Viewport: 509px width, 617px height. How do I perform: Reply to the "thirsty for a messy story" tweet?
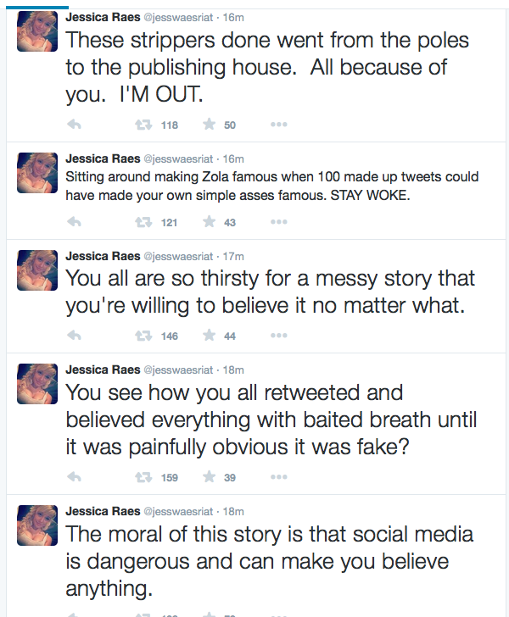pyautogui.click(x=74, y=336)
